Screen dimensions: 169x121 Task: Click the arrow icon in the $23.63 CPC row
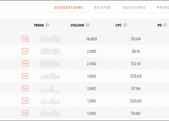(x=25, y=76)
